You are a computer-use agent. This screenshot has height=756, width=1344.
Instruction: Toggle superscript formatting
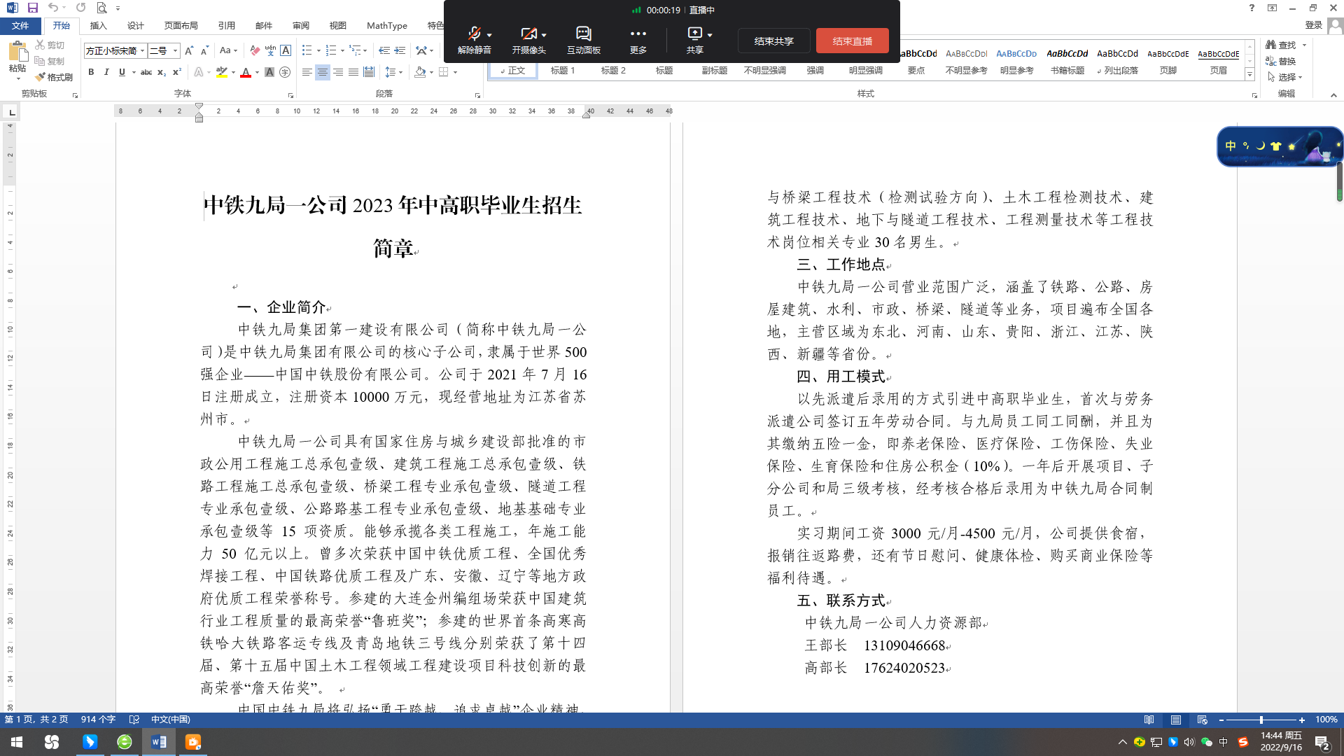pos(177,72)
